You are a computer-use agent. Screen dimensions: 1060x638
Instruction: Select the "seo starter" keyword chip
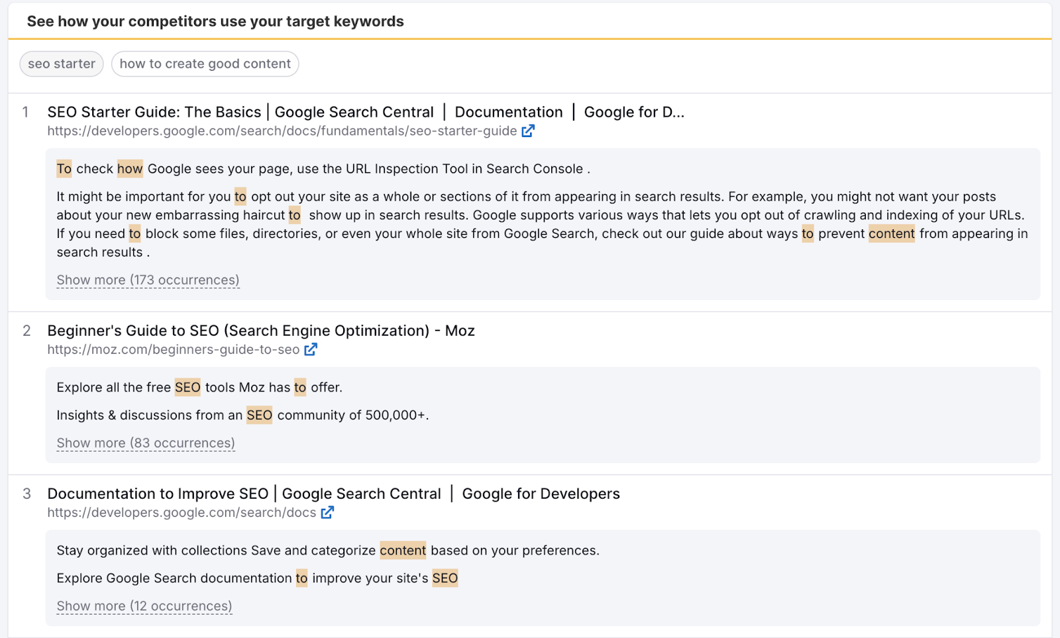click(x=61, y=64)
